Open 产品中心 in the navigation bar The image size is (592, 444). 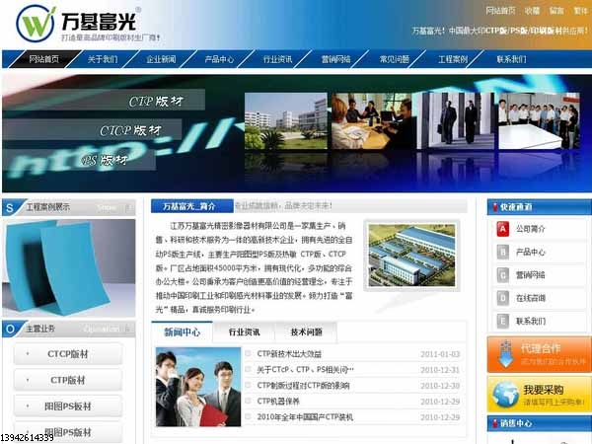coord(219,59)
